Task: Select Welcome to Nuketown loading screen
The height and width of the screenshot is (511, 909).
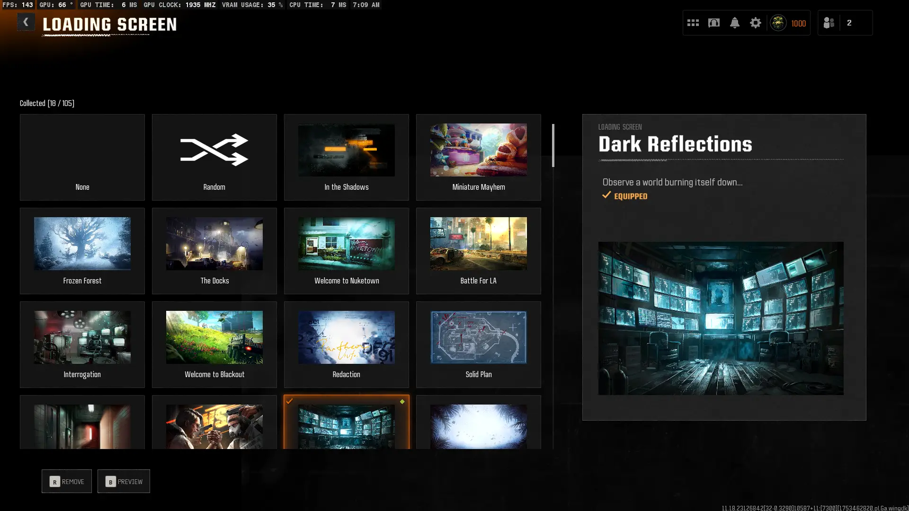Action: tap(346, 244)
